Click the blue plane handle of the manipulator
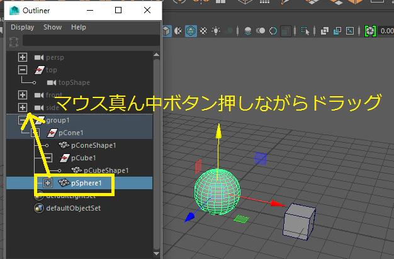This screenshot has height=259, width=394. [x=261, y=158]
